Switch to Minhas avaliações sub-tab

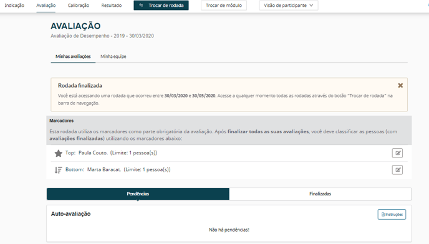73,57
